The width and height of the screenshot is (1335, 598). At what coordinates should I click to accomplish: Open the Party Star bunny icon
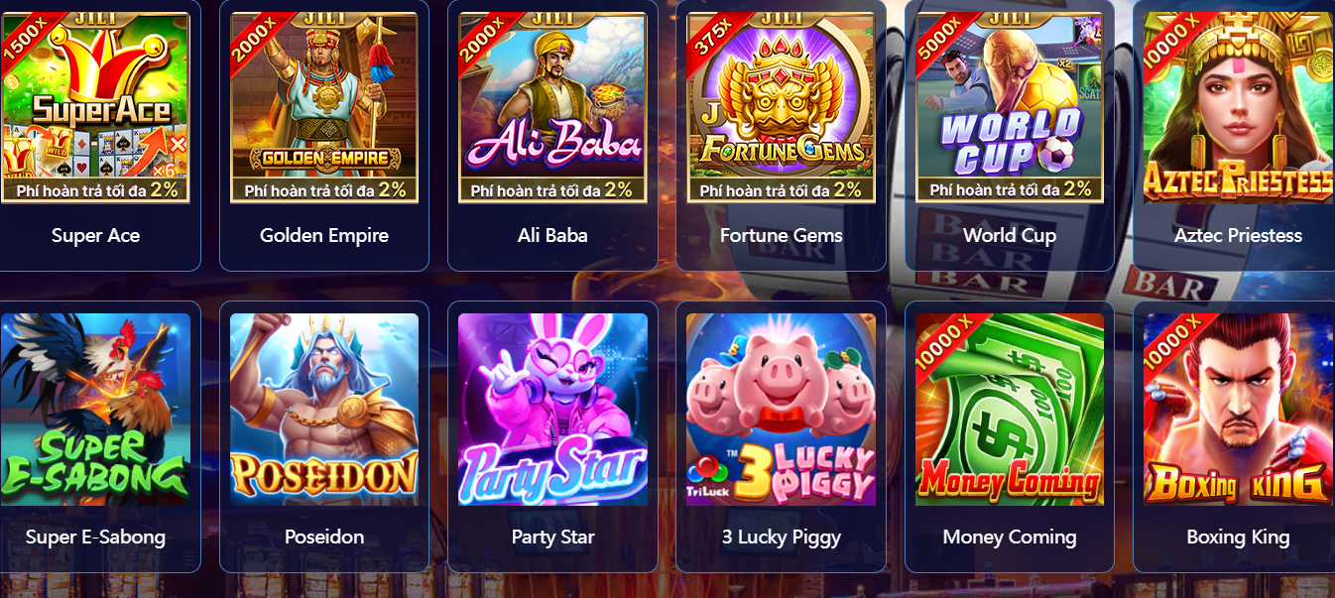(x=552, y=410)
